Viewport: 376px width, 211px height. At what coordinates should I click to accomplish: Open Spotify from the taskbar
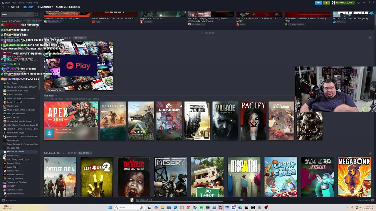[x=201, y=207]
